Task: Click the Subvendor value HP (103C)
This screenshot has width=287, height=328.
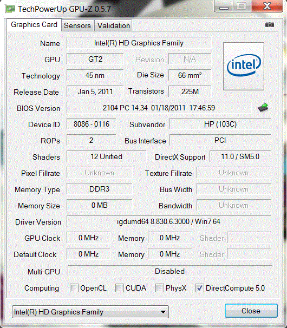Action: click(220, 124)
